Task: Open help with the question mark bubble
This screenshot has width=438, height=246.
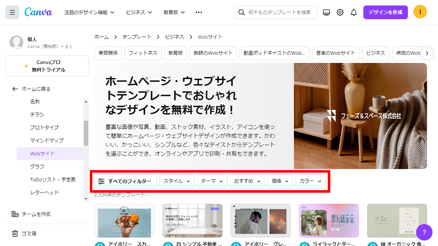Action: pos(424,232)
